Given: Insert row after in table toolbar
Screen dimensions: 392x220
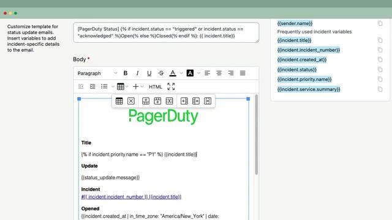Looking at the screenshot, I should tap(157, 101).
